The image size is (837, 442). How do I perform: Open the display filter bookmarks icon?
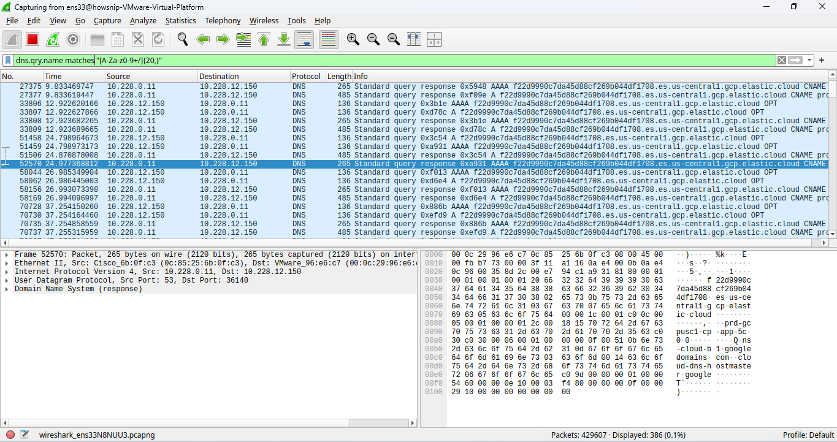pos(8,60)
